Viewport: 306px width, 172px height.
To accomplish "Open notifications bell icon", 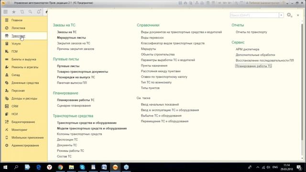I will pyautogui.click(x=39, y=11).
